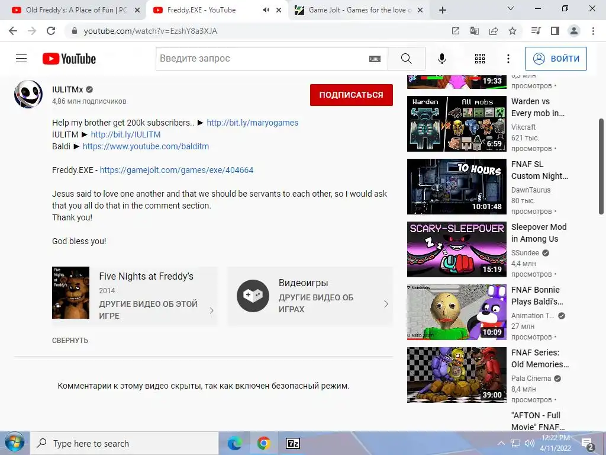Open Chrome tab search dropdown
Viewport: 606px width, 455px height.
tap(511, 8)
